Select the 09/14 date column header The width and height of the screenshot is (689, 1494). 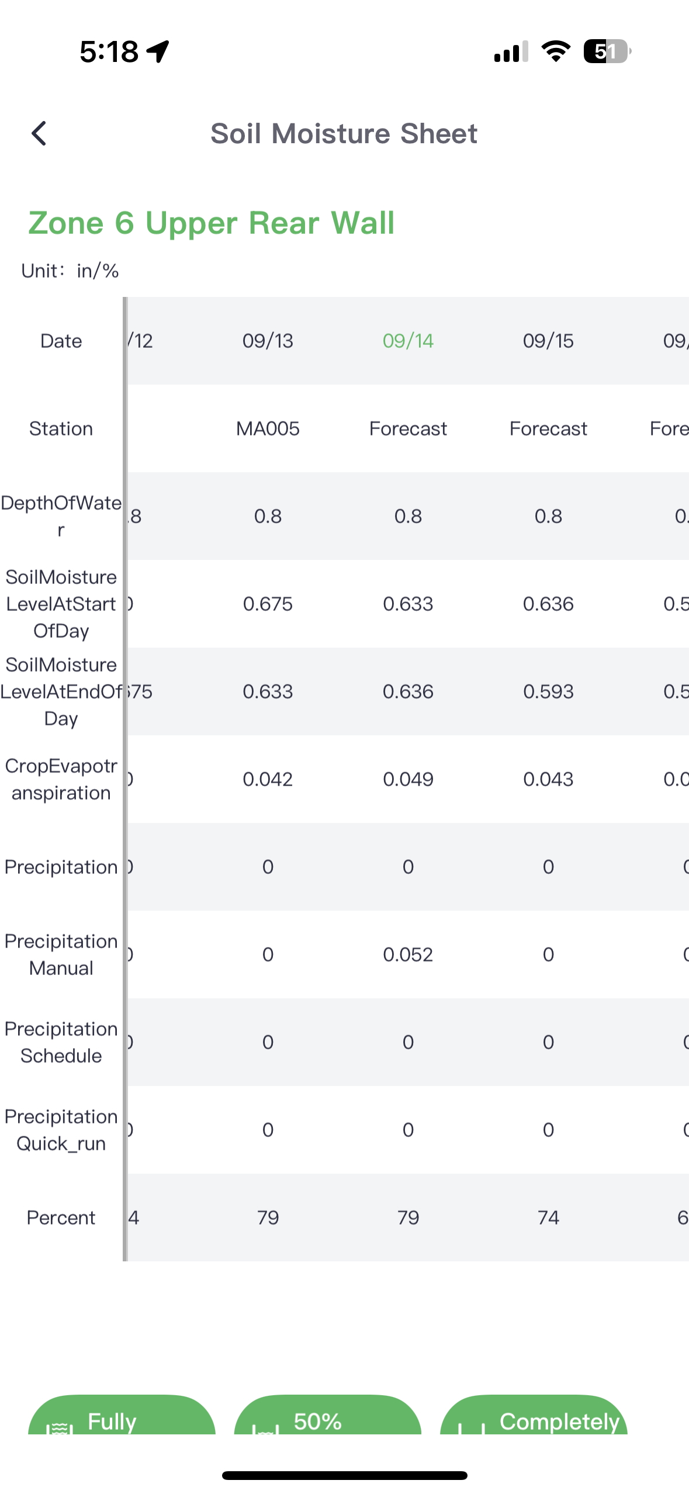click(408, 341)
